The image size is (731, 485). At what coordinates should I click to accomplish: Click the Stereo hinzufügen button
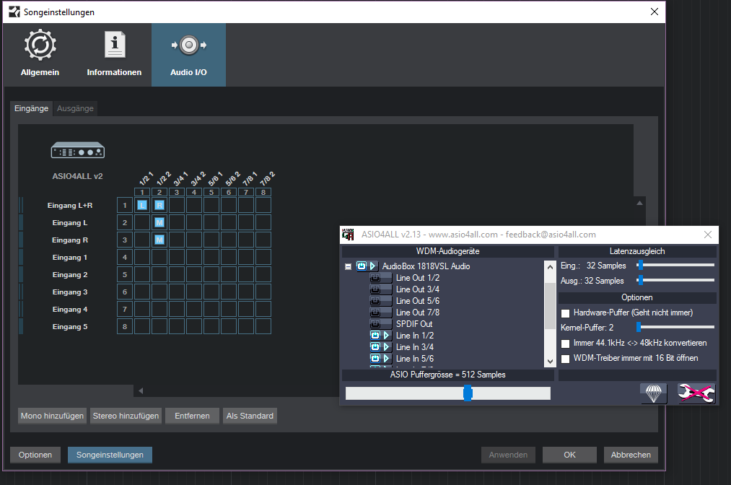[126, 416]
